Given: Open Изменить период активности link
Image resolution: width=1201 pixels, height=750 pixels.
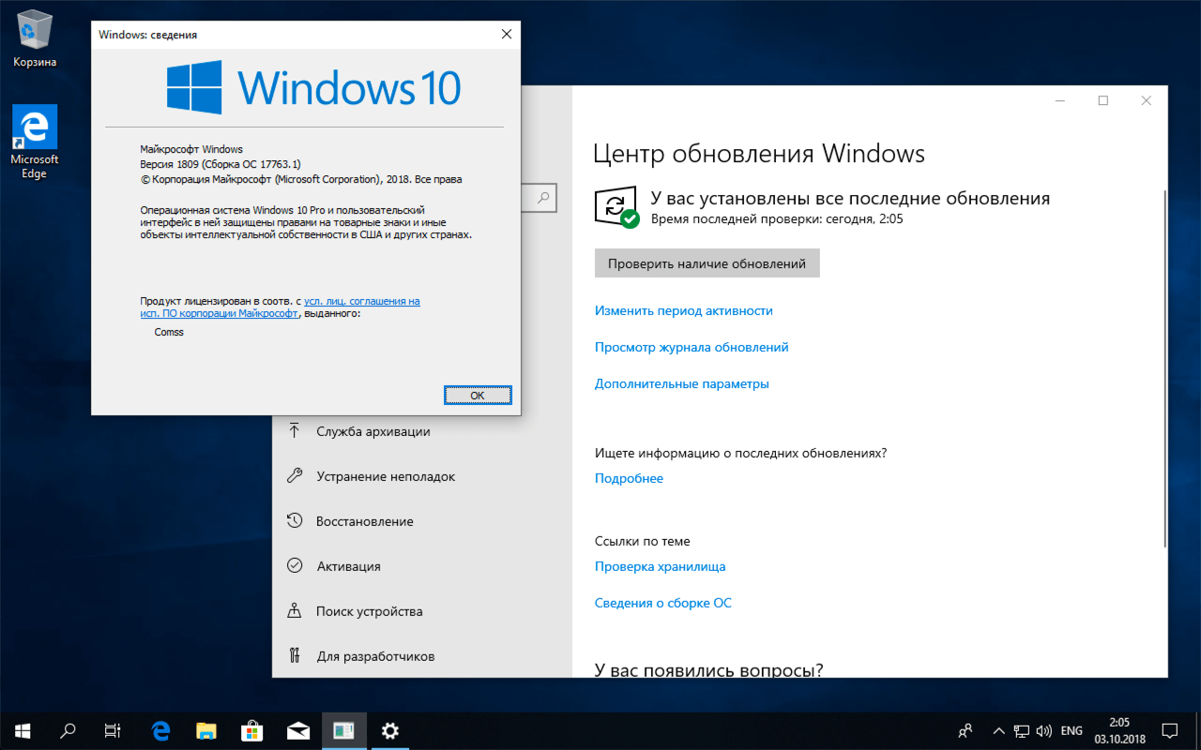Looking at the screenshot, I should 684,310.
